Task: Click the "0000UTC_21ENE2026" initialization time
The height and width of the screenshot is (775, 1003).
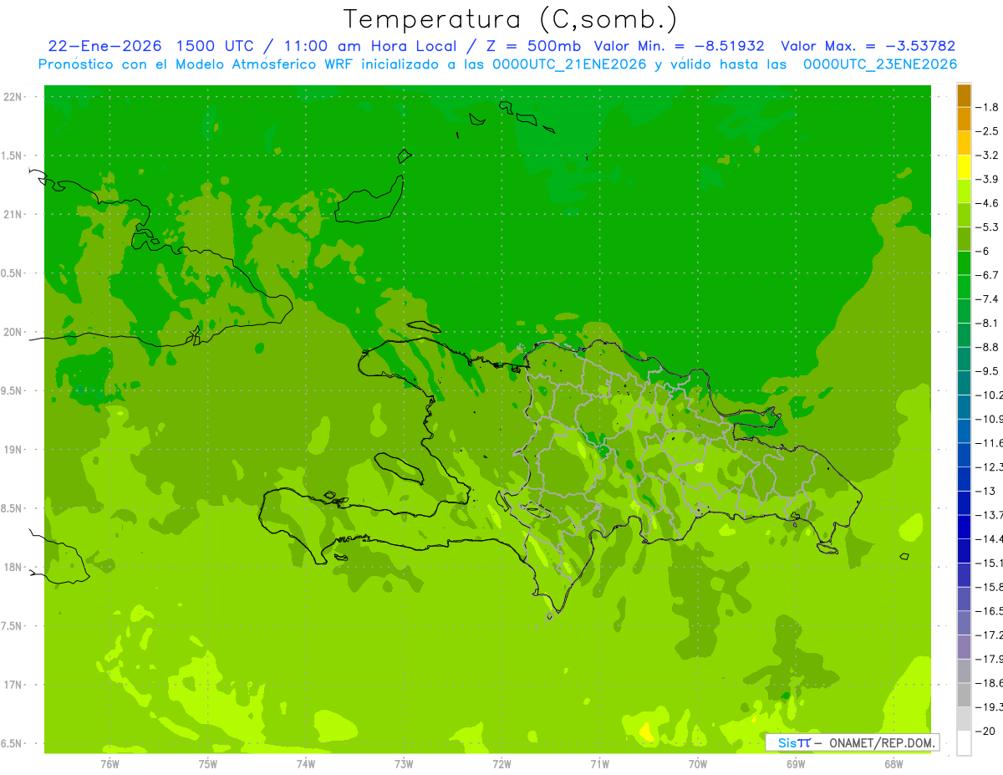Action: [x=568, y=64]
